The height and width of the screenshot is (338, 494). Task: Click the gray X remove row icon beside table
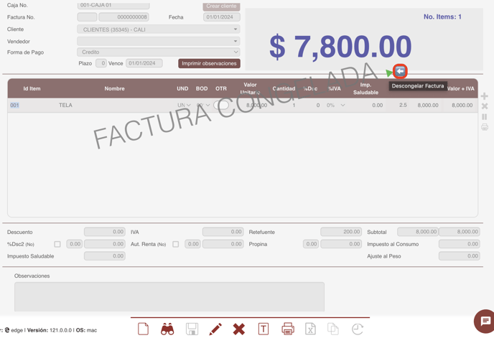(x=485, y=106)
